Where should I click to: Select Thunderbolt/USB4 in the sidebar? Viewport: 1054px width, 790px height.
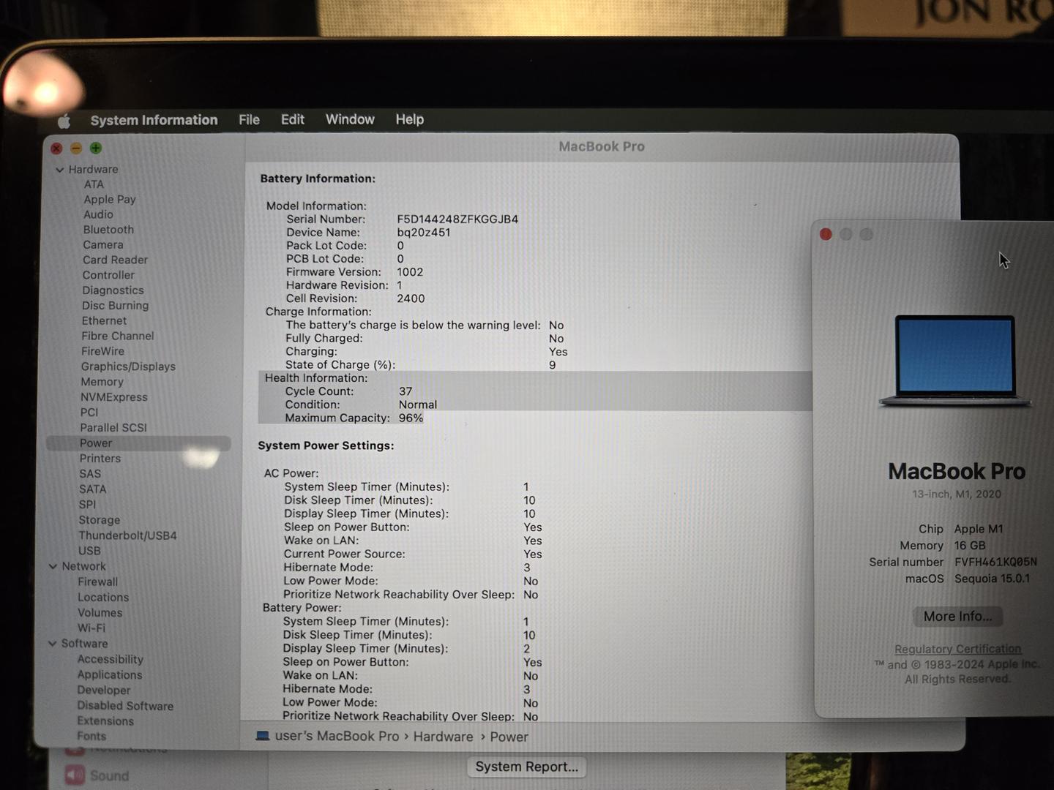[x=128, y=535]
